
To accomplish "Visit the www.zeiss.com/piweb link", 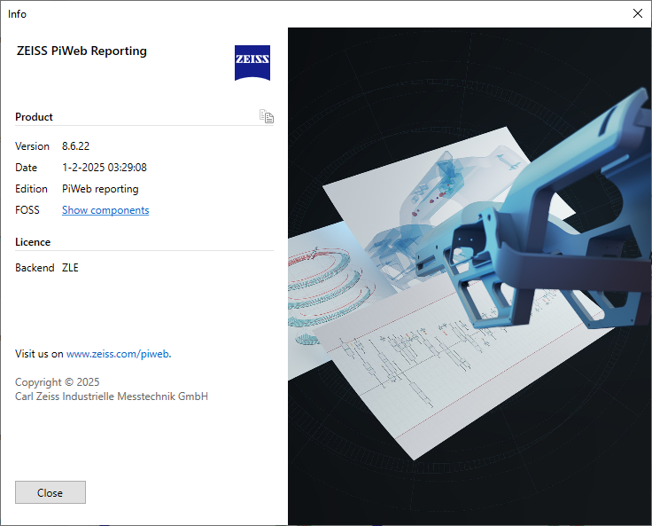I will coord(117,353).
